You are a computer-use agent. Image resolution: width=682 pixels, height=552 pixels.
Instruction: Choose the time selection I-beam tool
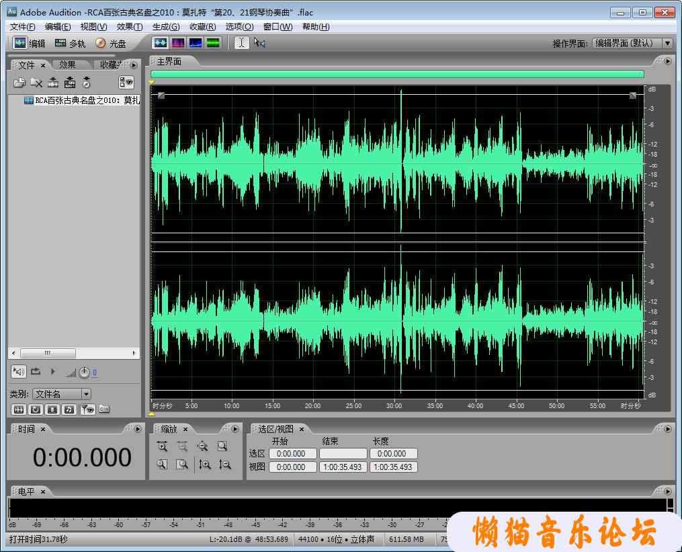(242, 42)
